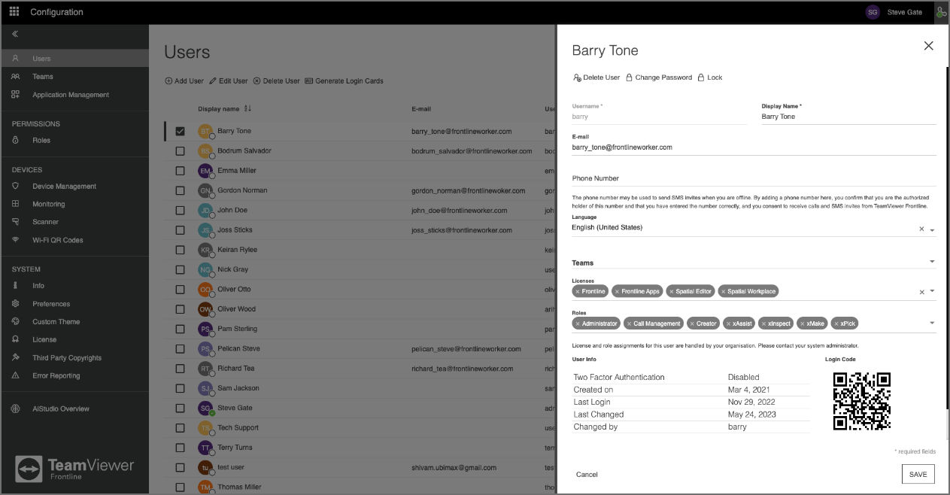Screen dimensions: 950x495
Task: Open the Language dropdown arrow
Action: point(932,229)
